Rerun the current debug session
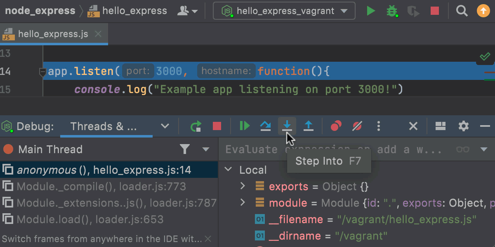Screen dimensions: 495x247 [196, 126]
